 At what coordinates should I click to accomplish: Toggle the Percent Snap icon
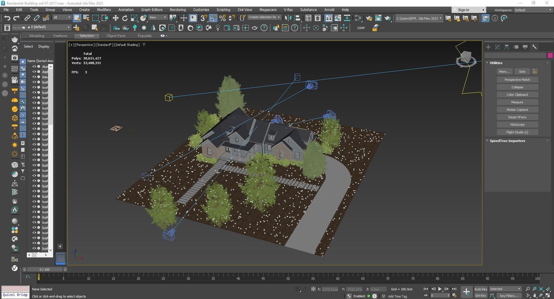point(222,18)
